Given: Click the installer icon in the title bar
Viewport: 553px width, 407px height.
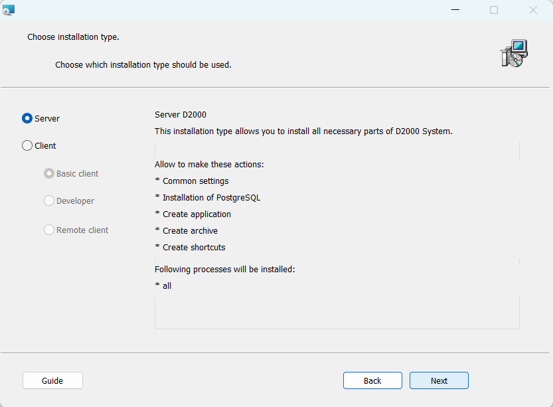Looking at the screenshot, I should [9, 10].
